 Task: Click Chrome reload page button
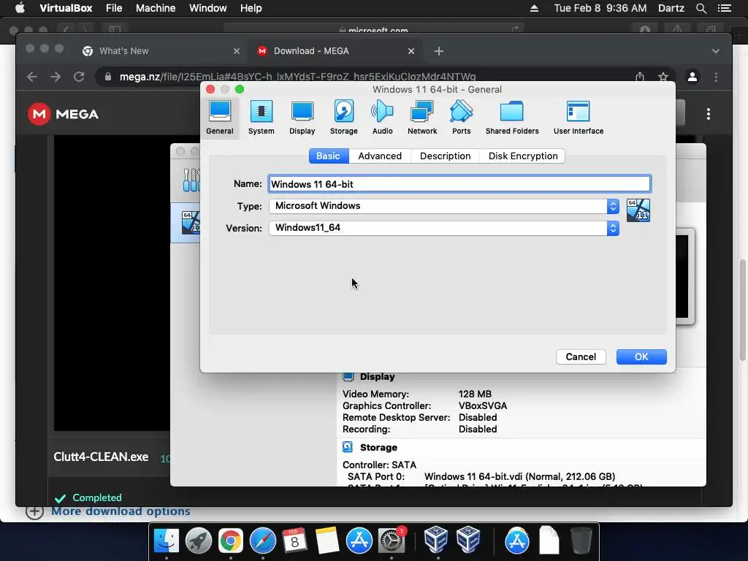click(x=79, y=77)
